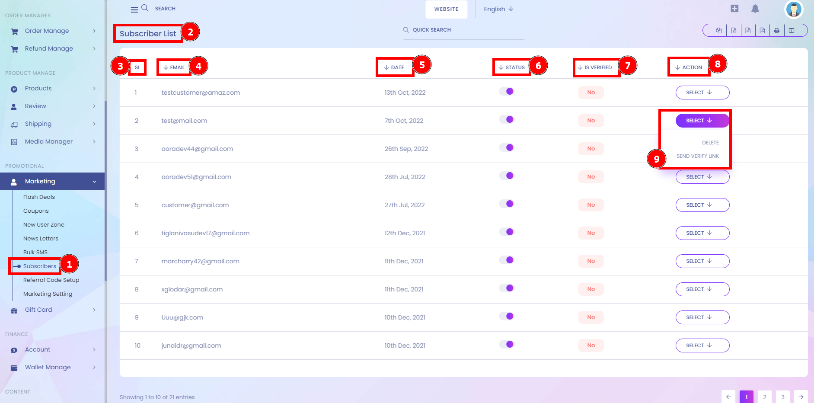The image size is (814, 403).
Task: Click the Shipping truck icon
Action: tap(14, 125)
